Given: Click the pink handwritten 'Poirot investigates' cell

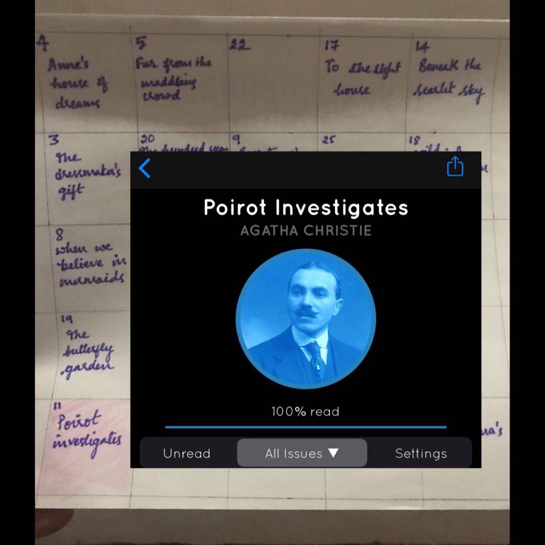Looking at the screenshot, I should 87,434.
